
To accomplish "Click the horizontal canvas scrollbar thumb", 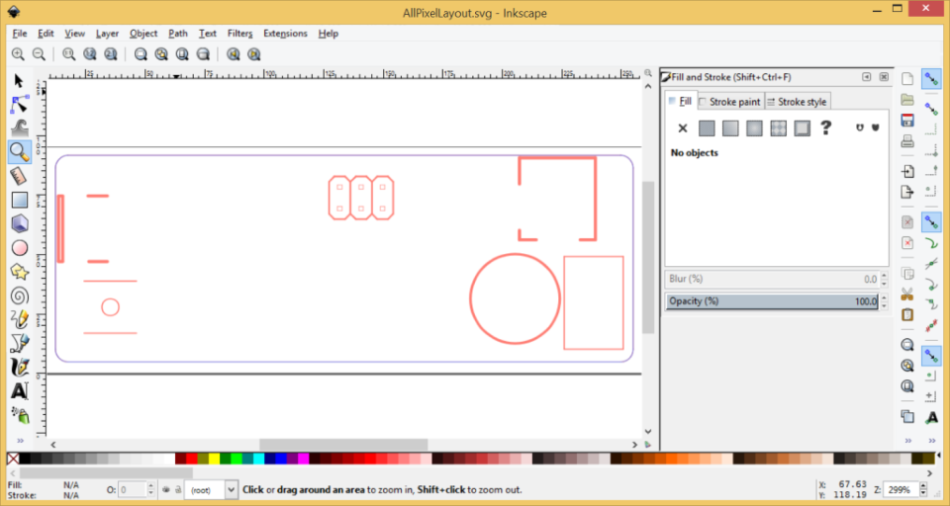I will [343, 445].
